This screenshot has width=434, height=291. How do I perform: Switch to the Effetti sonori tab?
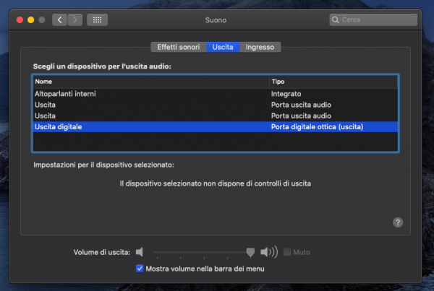pos(178,47)
